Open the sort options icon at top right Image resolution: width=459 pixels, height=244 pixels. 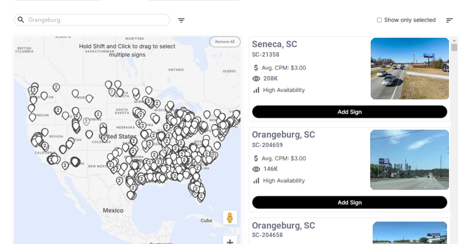(x=449, y=20)
